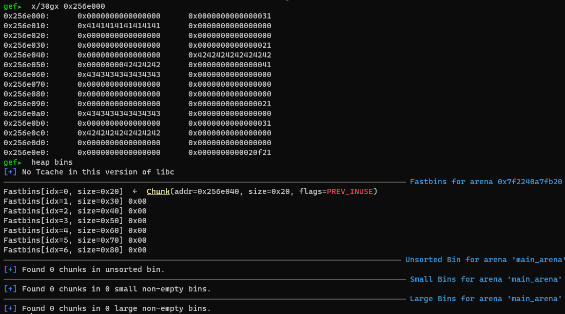Click the underlined Chunk link in Fastbins

pyautogui.click(x=158, y=191)
